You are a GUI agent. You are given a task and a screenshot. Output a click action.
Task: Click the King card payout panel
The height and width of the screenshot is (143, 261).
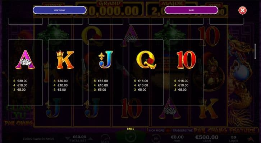tap(65, 73)
